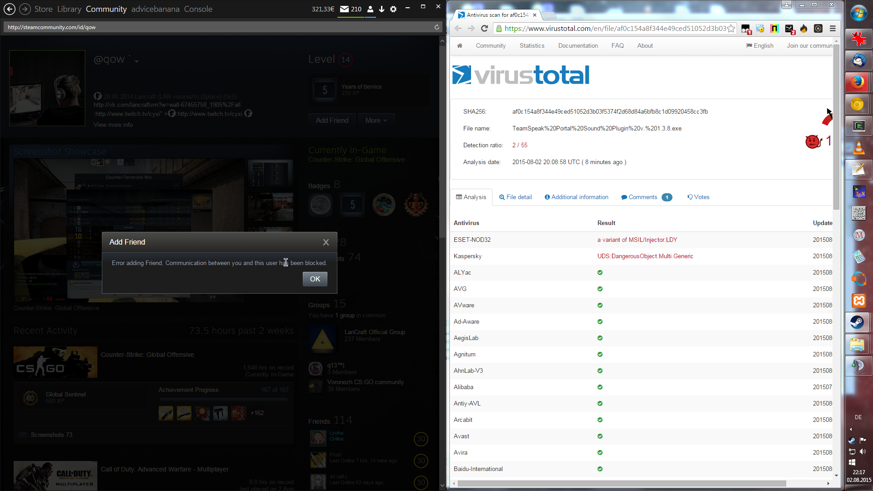This screenshot has width=873, height=491.
Task: Open Steam settings gear icon
Action: point(394,9)
